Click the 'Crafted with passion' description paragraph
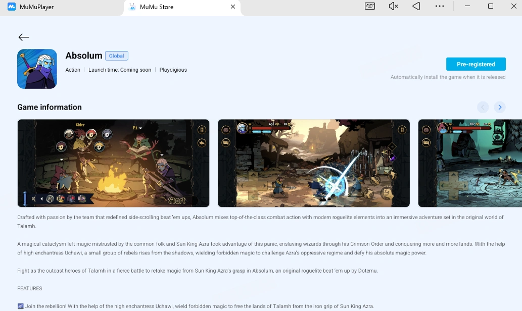Image resolution: width=522 pixels, height=311 pixels. click(260, 222)
